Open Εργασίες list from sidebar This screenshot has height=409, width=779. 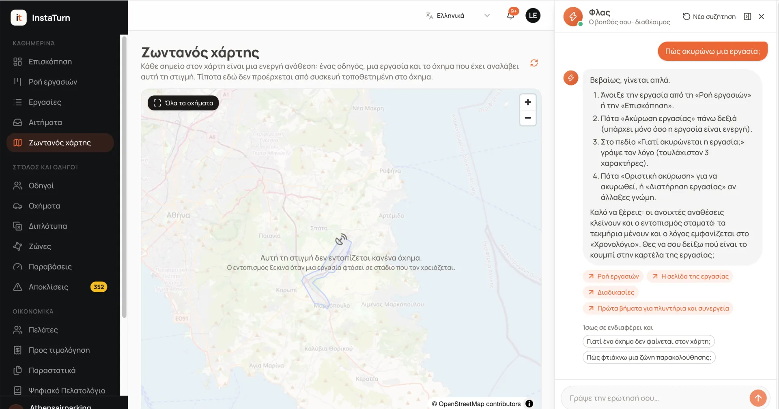point(60,102)
